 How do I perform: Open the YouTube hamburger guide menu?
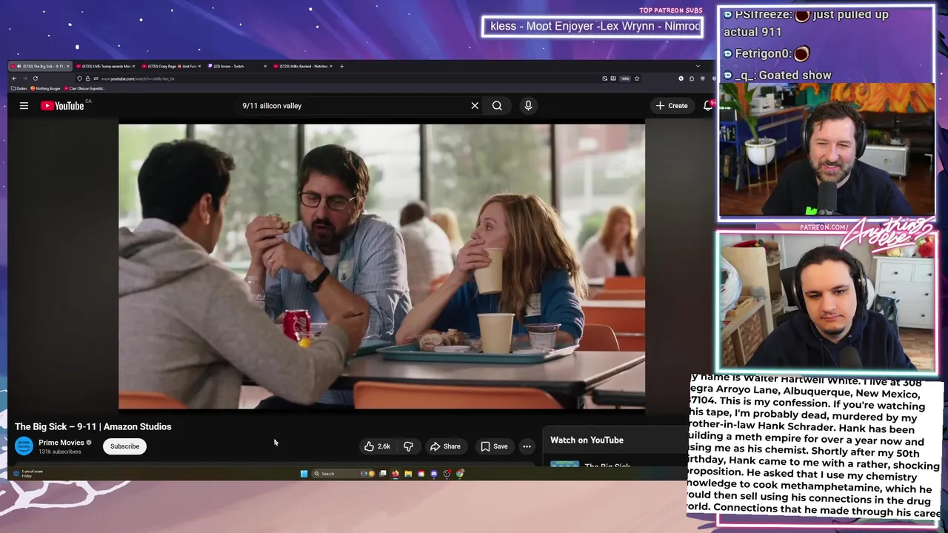tap(24, 106)
